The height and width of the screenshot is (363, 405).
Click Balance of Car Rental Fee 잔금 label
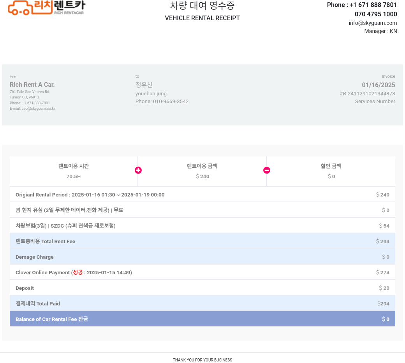52,319
